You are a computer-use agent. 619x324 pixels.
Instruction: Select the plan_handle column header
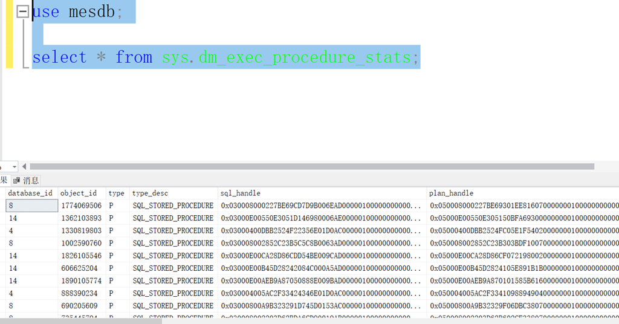(523, 193)
